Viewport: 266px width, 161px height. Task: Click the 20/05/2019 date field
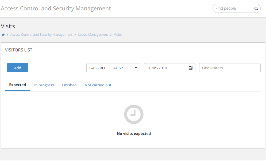[165, 68]
